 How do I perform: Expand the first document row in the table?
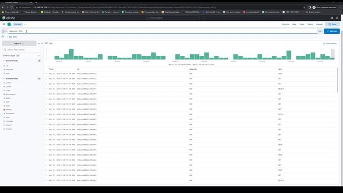tap(46, 74)
